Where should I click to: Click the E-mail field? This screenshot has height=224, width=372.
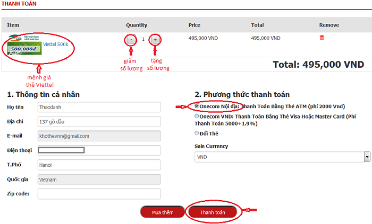pos(99,136)
